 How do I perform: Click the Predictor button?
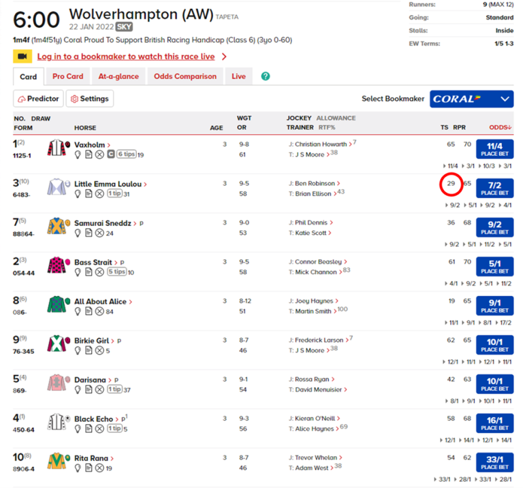(x=38, y=99)
